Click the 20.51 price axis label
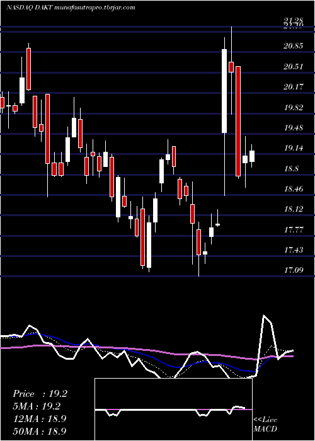Image resolution: width=315 pixels, height=441 pixels. tap(294, 67)
